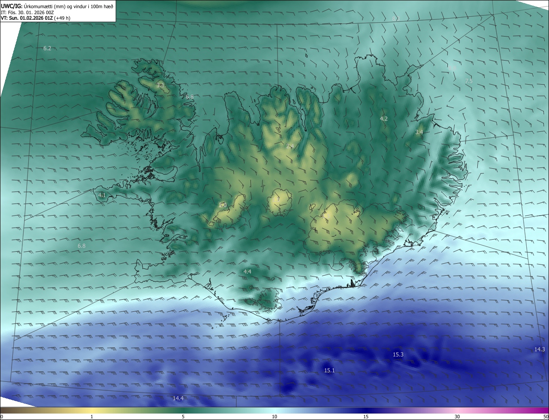Pick the pink colour band above tick 30
The image size is (549, 420).
[x=457, y=410]
